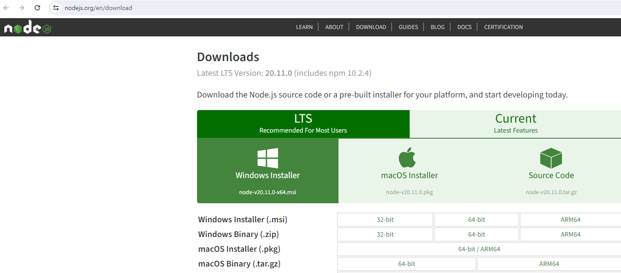Click the Source Code cube icon

coord(551,158)
